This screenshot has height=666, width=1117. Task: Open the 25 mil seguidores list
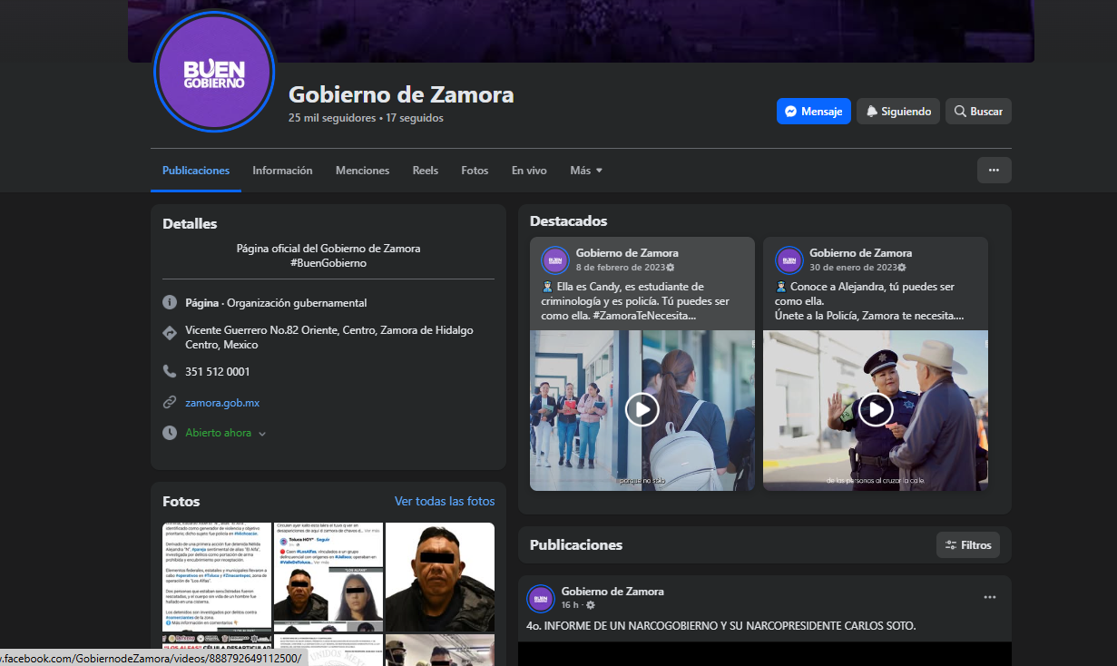(x=332, y=118)
